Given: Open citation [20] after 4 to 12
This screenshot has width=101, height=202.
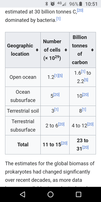Looking at the screenshot, I should [x=90, y=124].
